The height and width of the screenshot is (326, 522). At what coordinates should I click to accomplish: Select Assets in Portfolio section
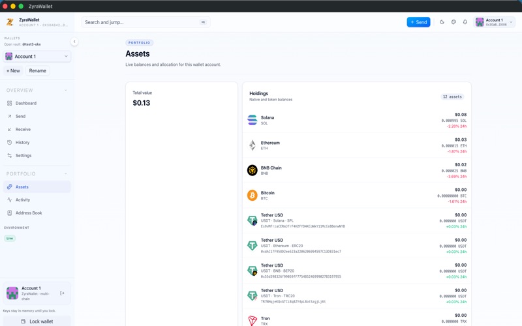pos(37,186)
